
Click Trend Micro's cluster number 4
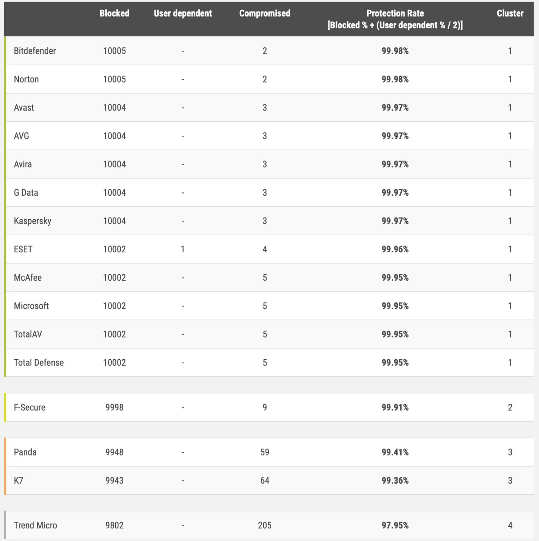pos(510,525)
